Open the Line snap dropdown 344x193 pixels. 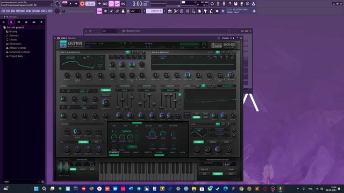[135, 11]
